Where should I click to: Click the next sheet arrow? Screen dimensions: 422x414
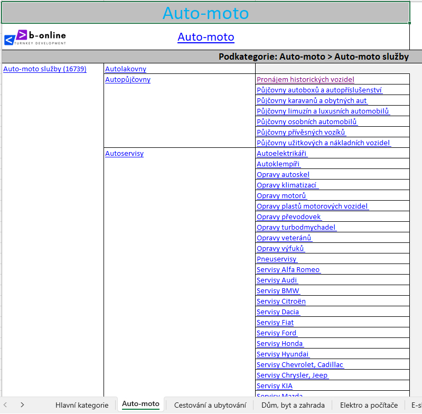coord(22,404)
